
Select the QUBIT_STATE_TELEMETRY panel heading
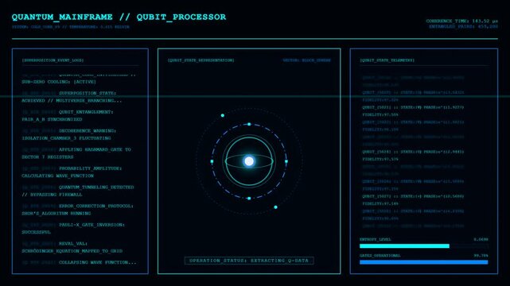coord(387,60)
